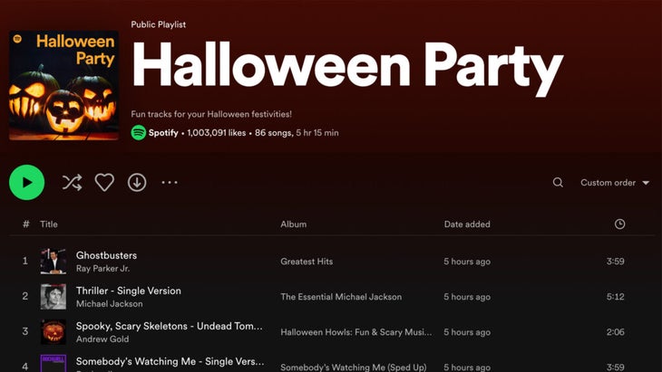Click the 5:12 duration of Thriller
This screenshot has width=662, height=372.
click(615, 297)
